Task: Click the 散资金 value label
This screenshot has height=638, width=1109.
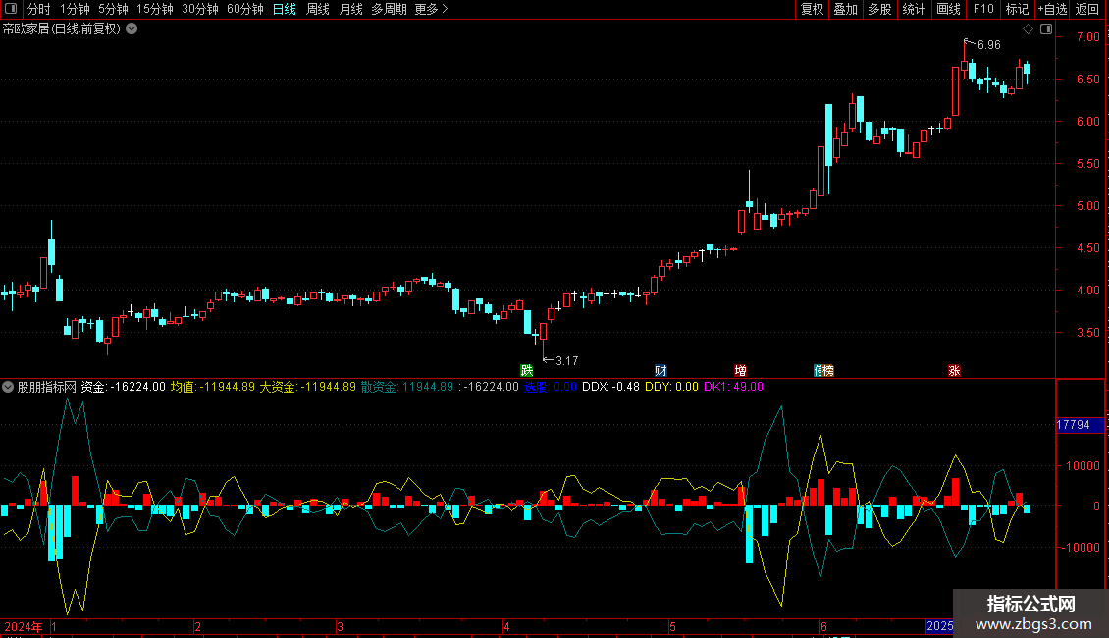Action: pyautogui.click(x=406, y=387)
